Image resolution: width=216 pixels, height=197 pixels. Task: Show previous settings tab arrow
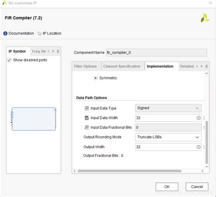pos(197,66)
